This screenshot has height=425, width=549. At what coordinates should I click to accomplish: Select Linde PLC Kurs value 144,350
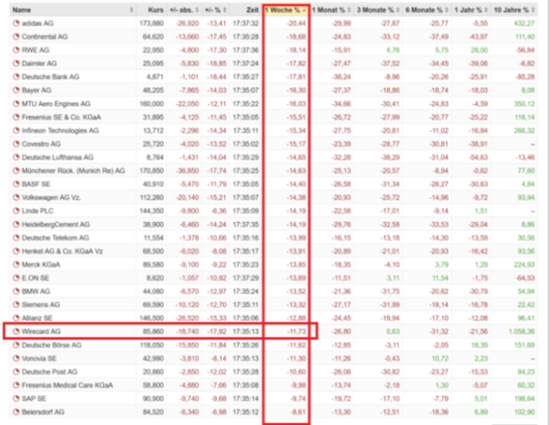click(x=152, y=211)
